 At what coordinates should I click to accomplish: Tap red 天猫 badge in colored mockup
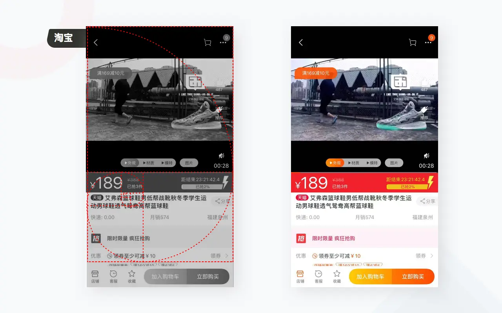pos(302,198)
